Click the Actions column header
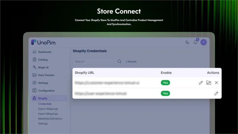 [x=213, y=73]
